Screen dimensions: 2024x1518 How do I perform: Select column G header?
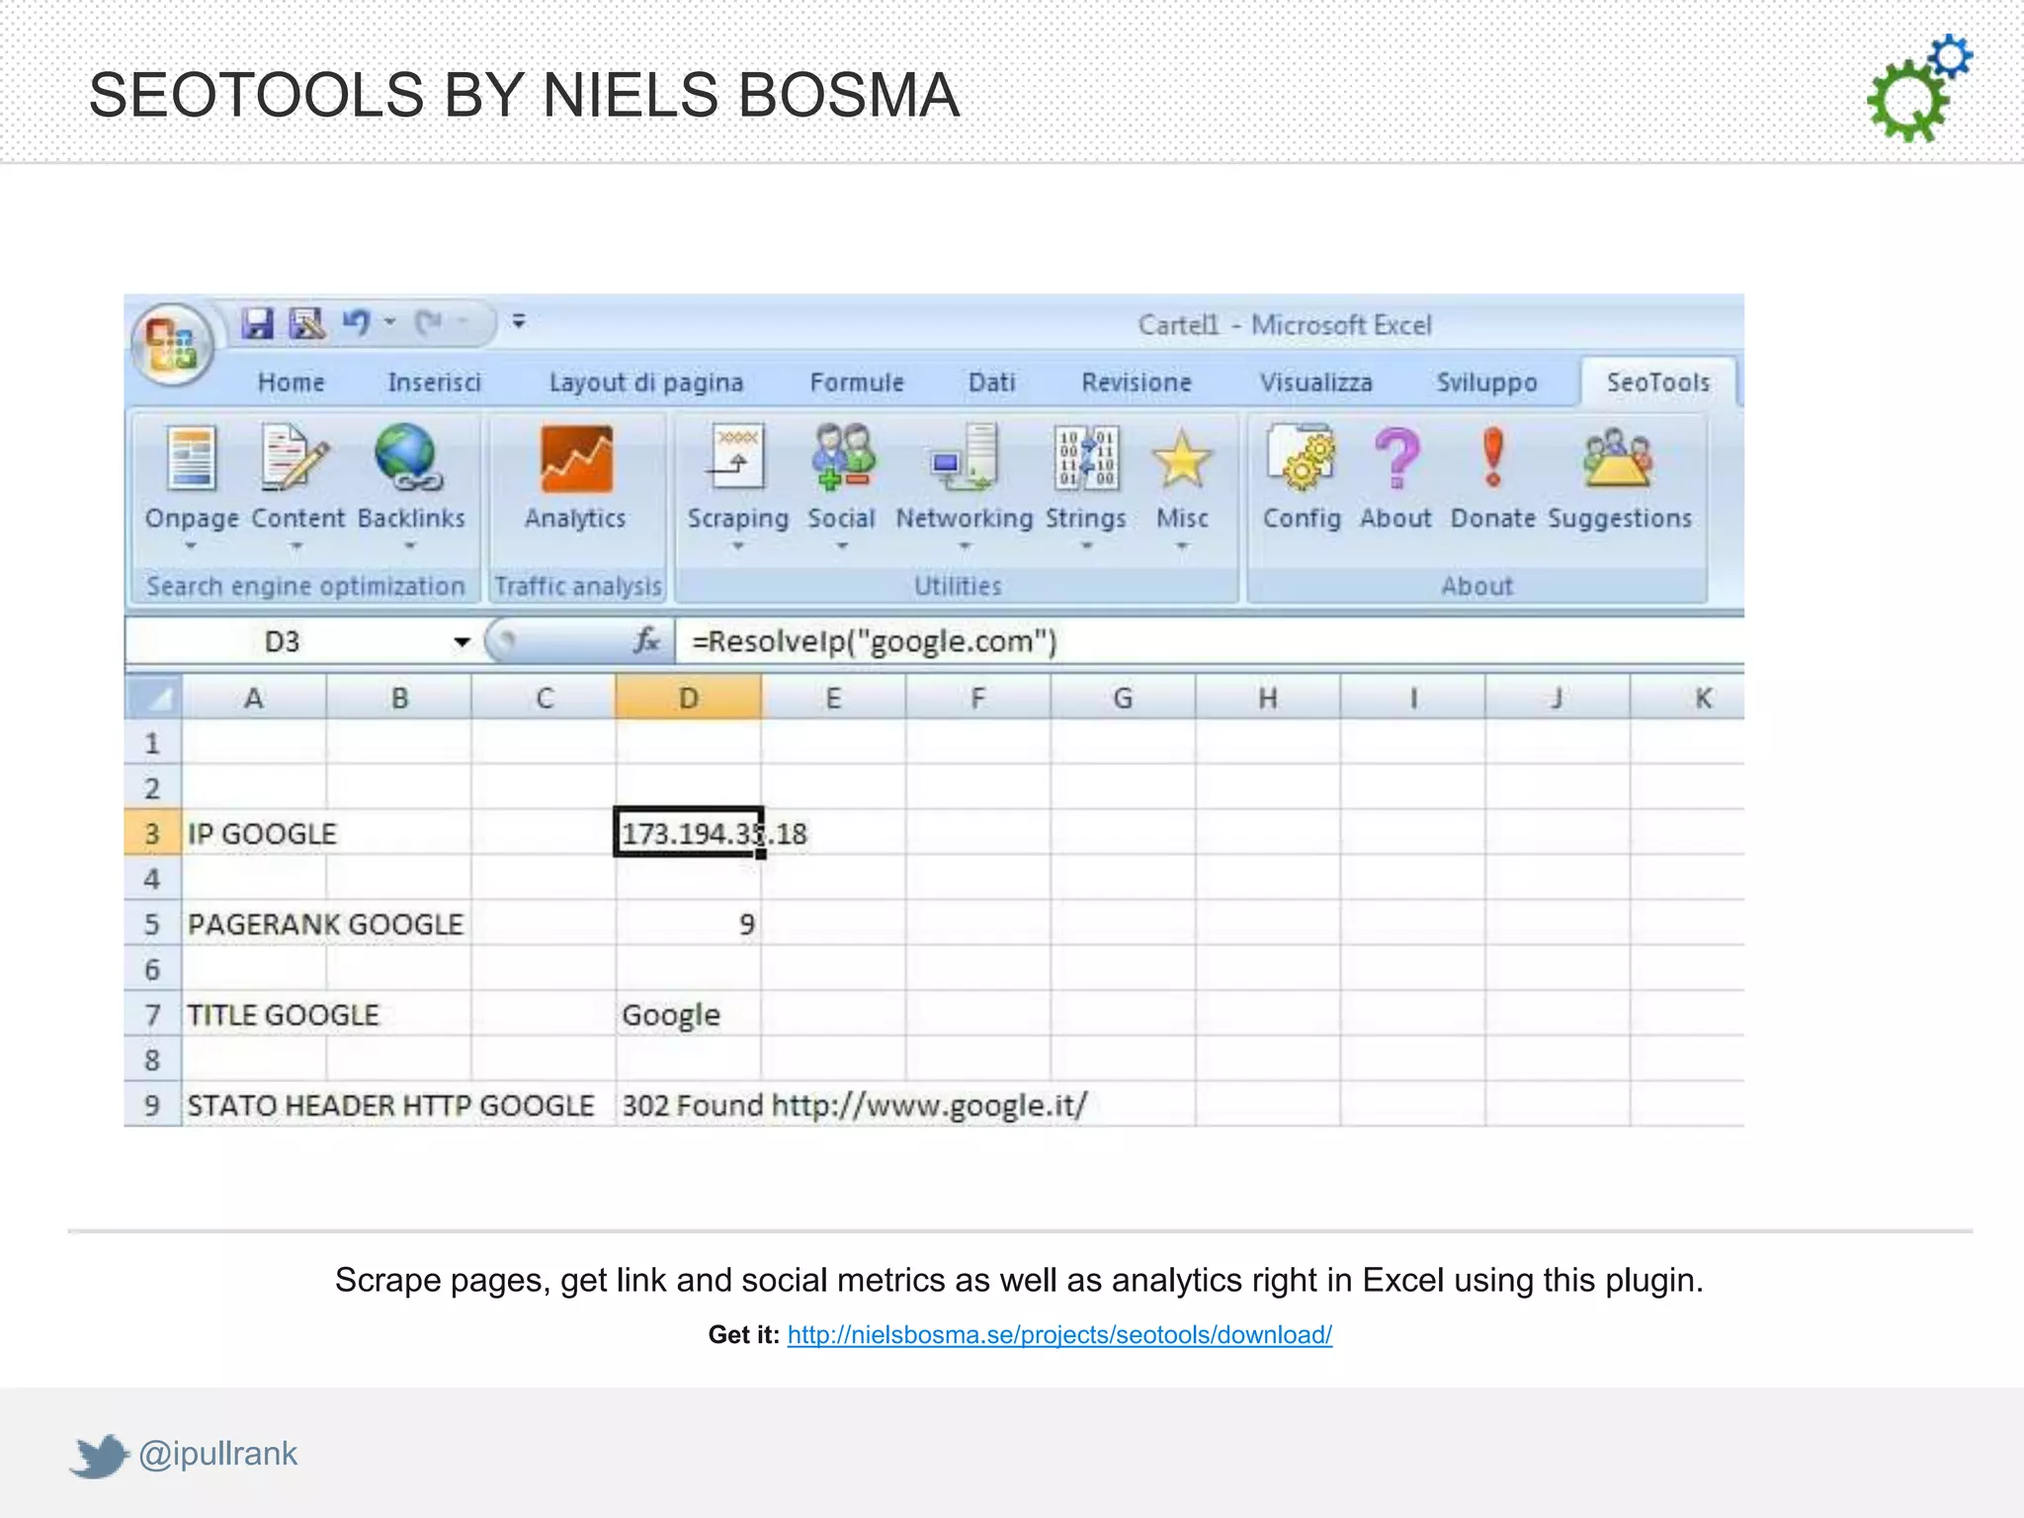1123,698
